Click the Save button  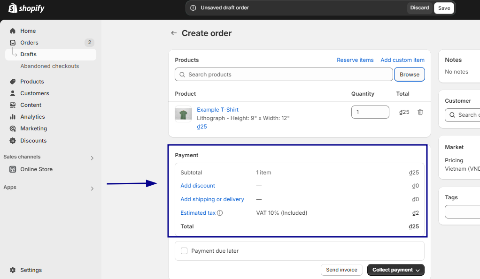coord(444,8)
